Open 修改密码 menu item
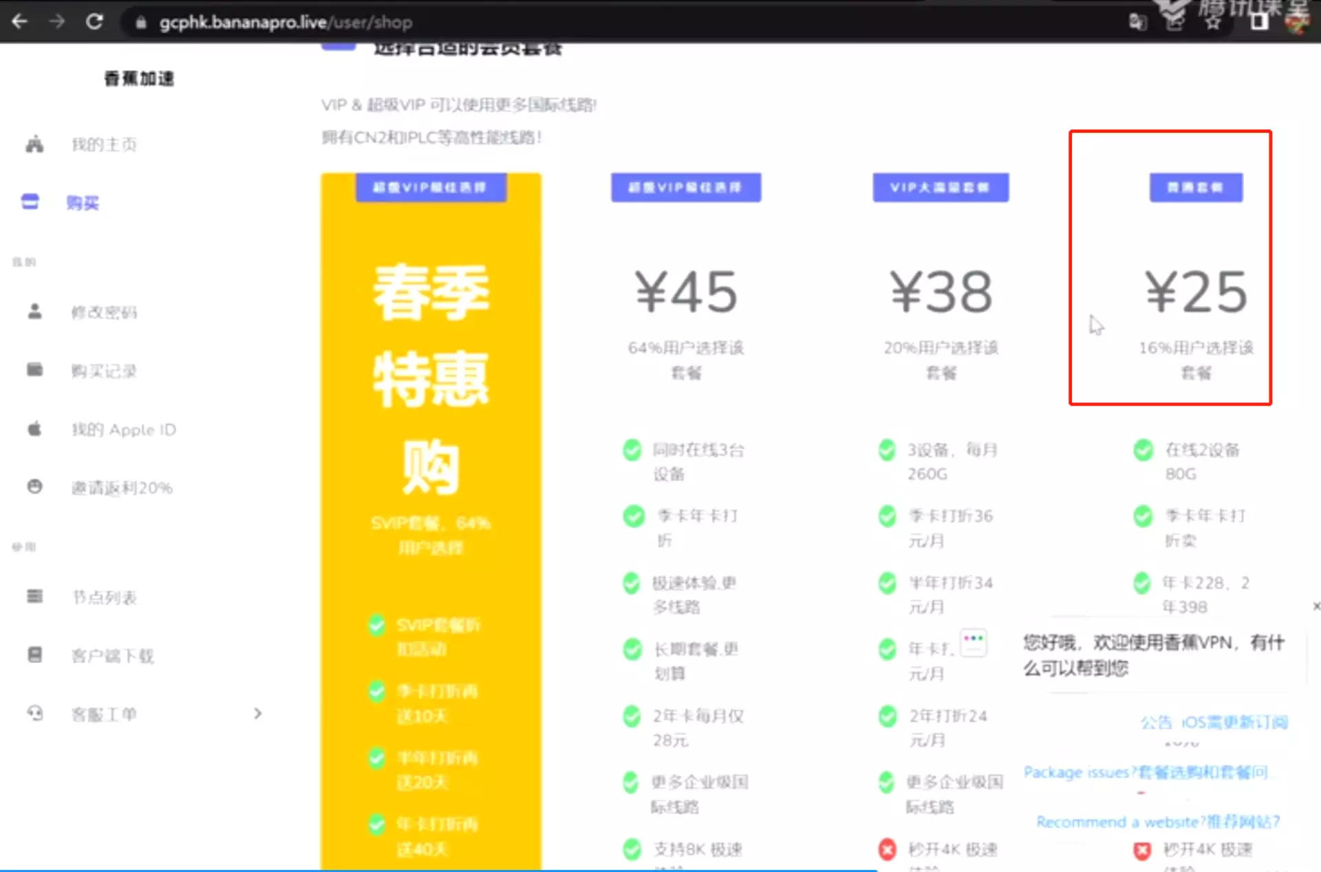The image size is (1321, 872). (x=104, y=313)
